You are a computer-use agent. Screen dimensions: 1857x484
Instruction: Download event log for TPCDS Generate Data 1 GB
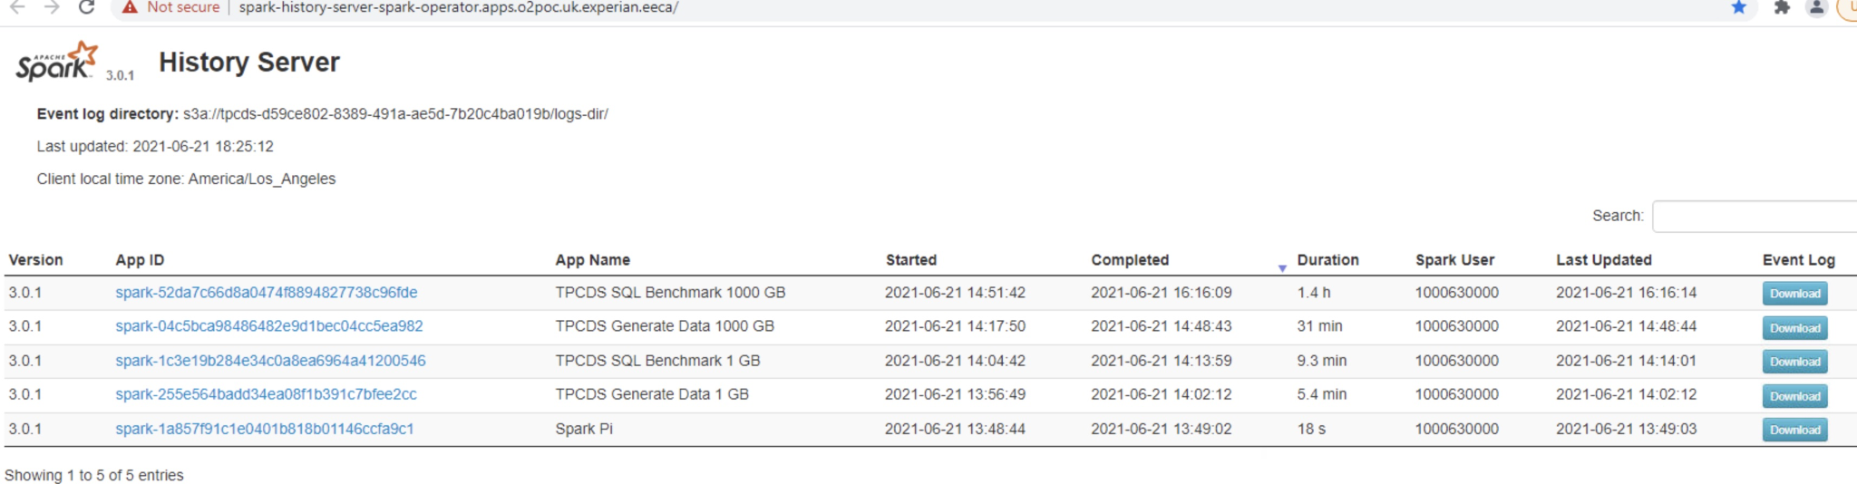pos(1794,396)
